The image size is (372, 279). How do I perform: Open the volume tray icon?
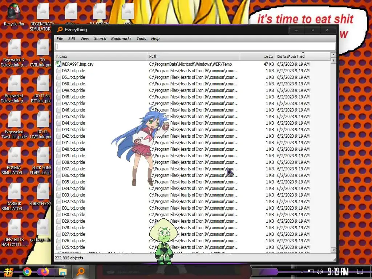[320, 272]
